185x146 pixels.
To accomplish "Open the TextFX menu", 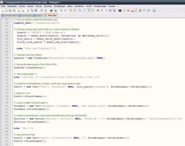I will click(x=89, y=6).
